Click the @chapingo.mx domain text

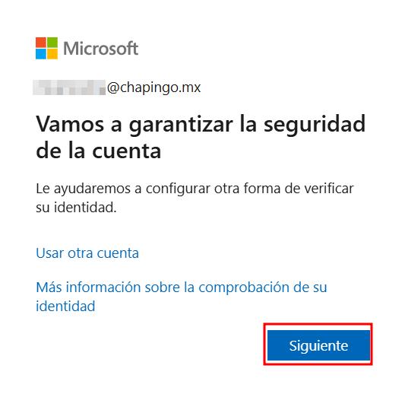coord(154,87)
